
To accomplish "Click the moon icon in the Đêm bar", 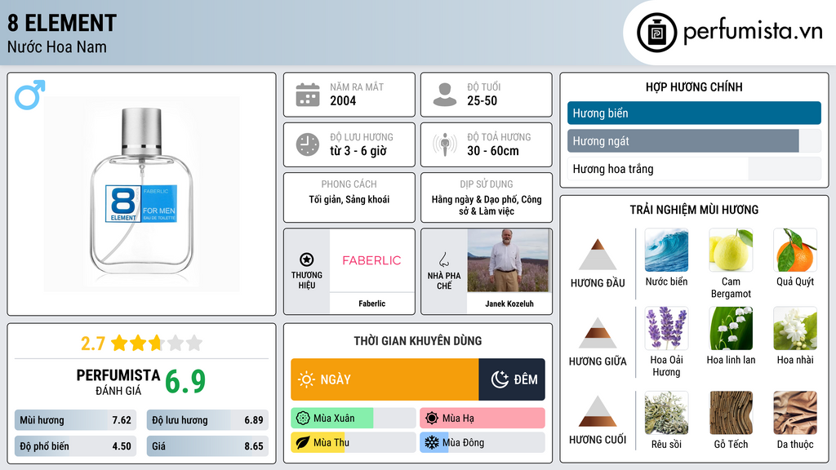I will 500,379.
